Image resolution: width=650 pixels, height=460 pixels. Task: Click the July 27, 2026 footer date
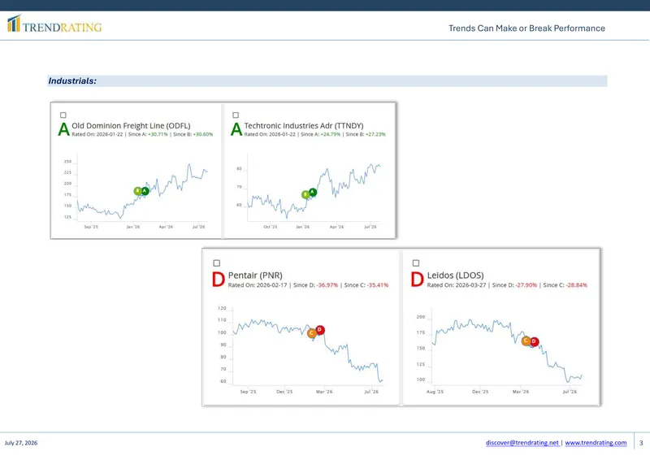tap(21, 443)
